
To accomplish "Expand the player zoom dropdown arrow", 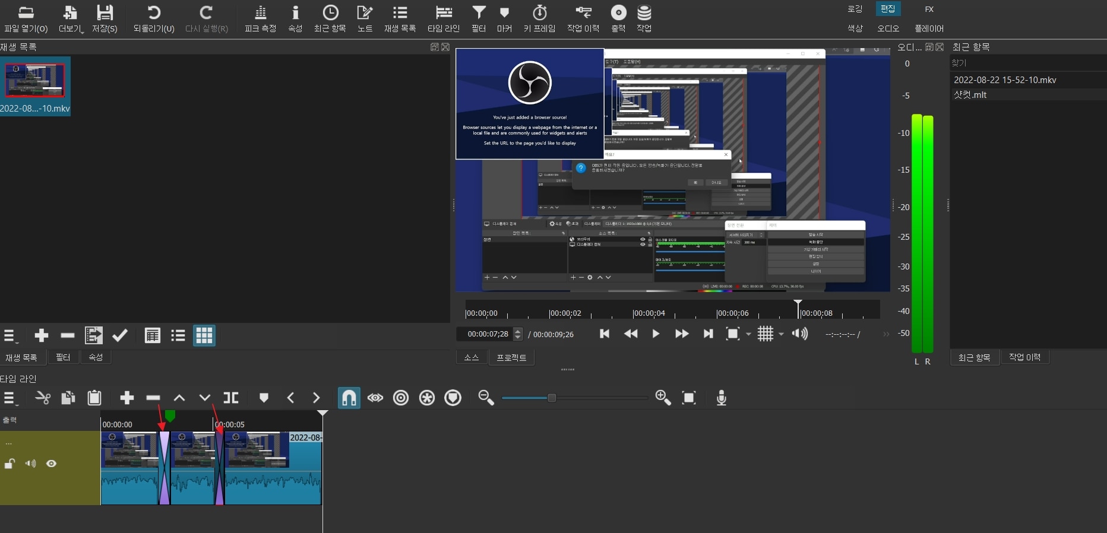I will tap(748, 334).
